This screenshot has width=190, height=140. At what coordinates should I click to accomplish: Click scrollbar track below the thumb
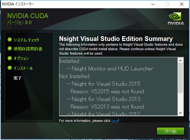[180, 102]
